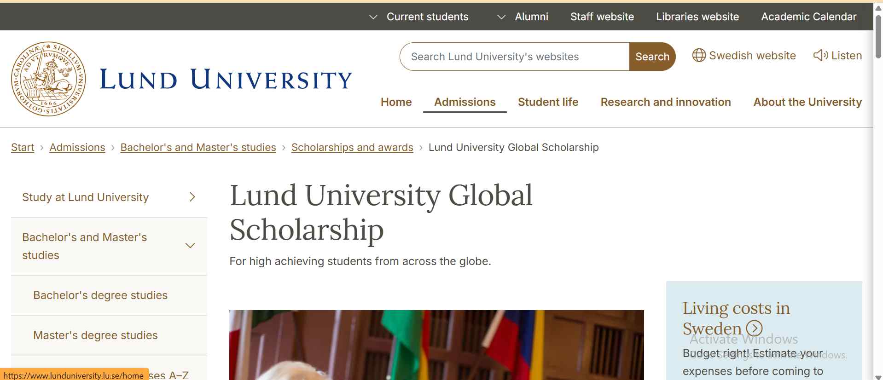
Task: Activate the Listen audio icon
Action: 819,55
